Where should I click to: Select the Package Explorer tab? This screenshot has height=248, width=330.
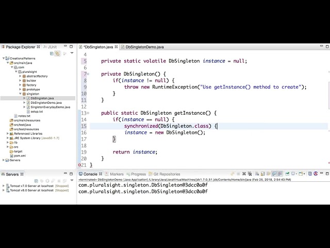21,47
